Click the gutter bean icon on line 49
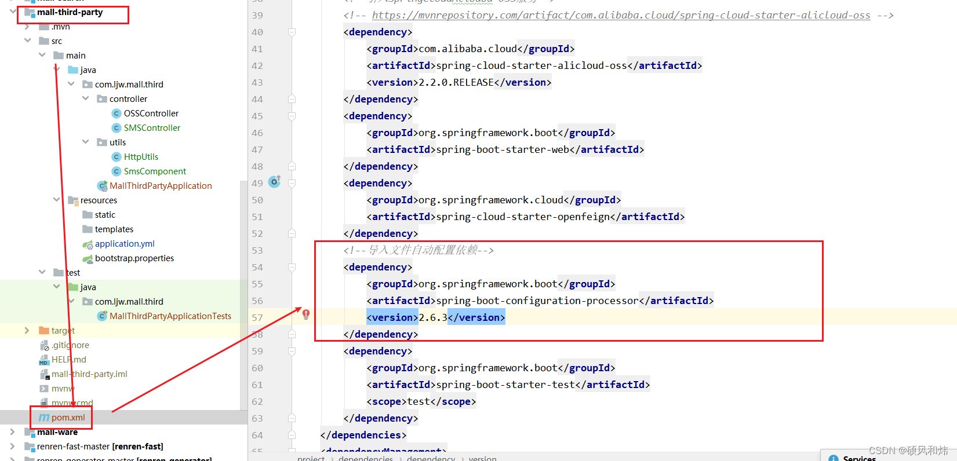Image resolution: width=957 pixels, height=461 pixels. pyautogui.click(x=275, y=181)
